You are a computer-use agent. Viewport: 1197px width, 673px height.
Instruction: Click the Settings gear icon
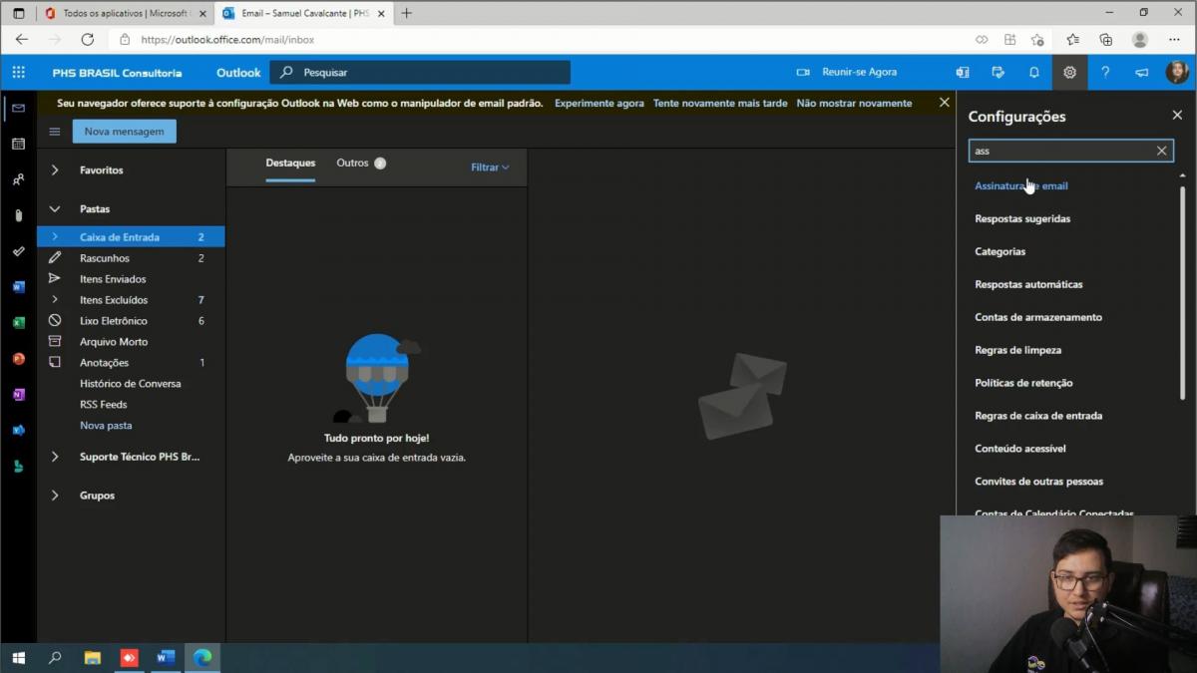pos(1069,72)
